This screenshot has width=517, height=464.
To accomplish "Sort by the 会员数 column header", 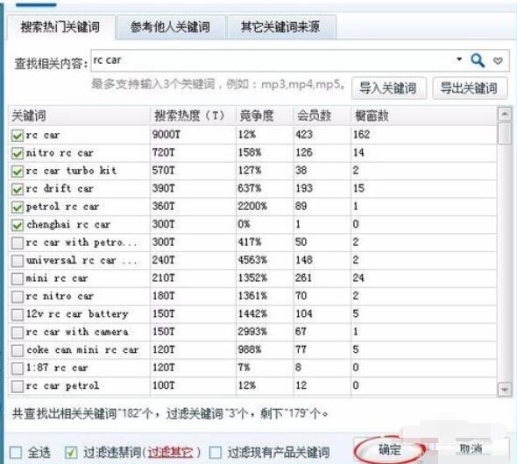I will [322, 116].
